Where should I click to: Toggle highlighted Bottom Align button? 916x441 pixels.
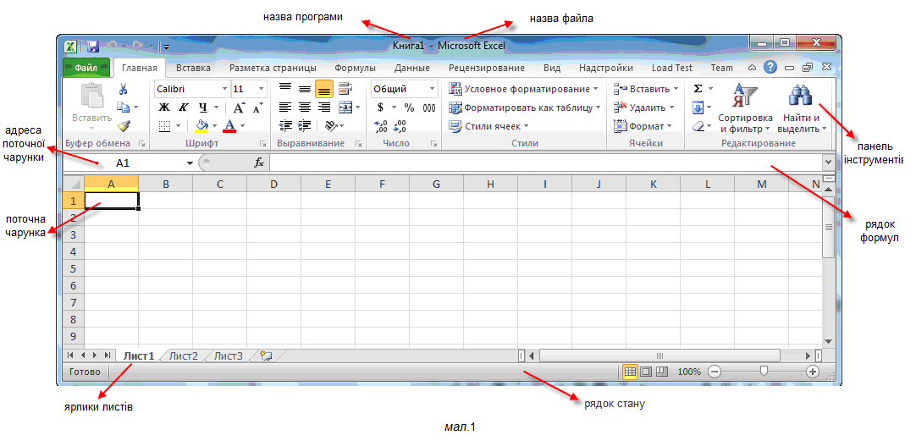(x=323, y=89)
